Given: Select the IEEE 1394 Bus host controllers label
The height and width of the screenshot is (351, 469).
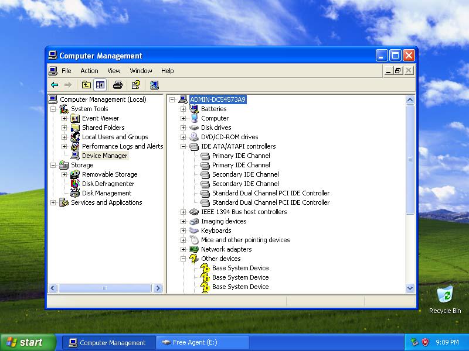Looking at the screenshot, I should pyautogui.click(x=244, y=212).
